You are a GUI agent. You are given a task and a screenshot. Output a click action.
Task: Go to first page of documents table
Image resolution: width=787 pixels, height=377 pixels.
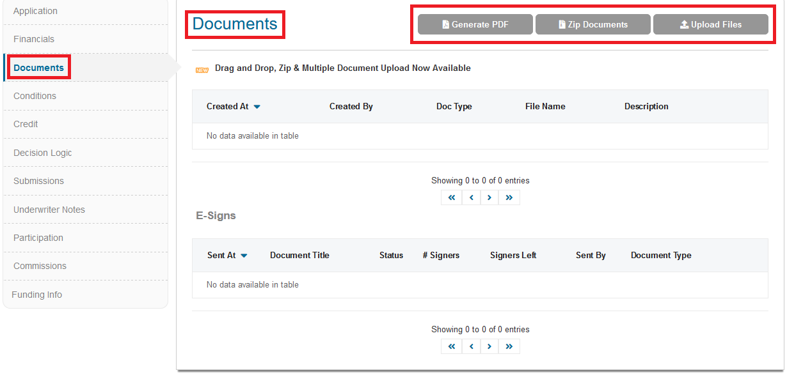(x=451, y=197)
